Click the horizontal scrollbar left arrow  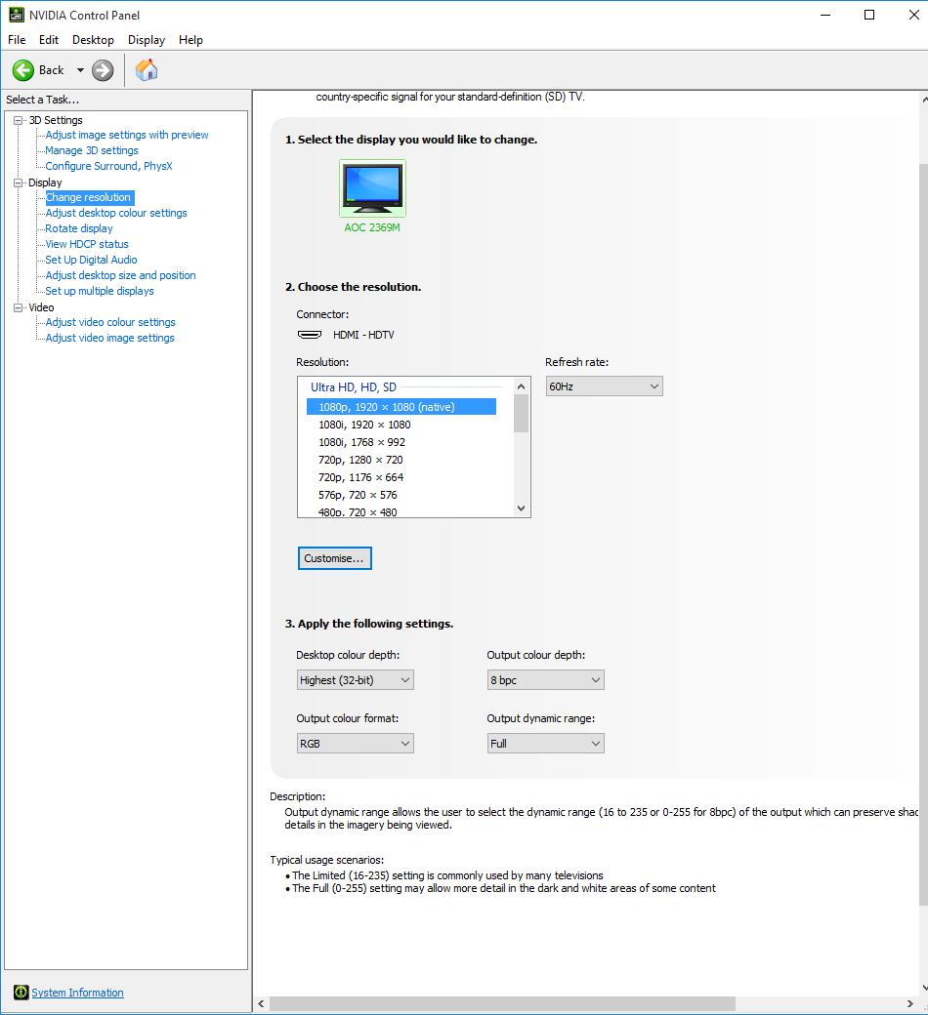261,1003
